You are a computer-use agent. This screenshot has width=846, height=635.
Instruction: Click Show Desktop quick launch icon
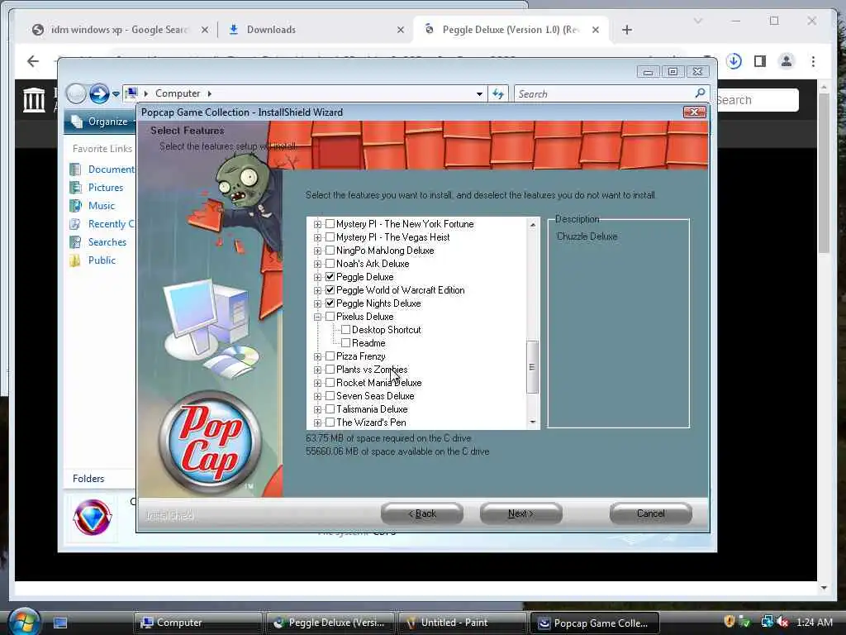(x=60, y=623)
